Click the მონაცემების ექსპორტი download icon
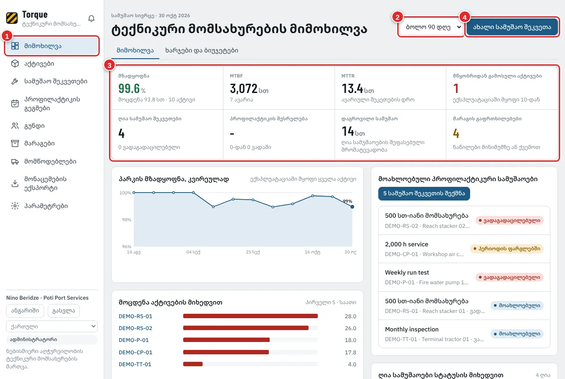Viewport: 565px width, 379px height. (x=15, y=184)
